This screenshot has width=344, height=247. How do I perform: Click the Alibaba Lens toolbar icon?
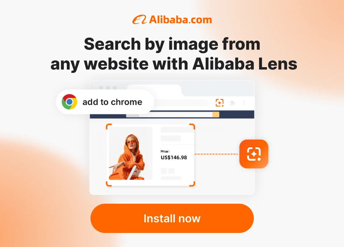coord(220,102)
